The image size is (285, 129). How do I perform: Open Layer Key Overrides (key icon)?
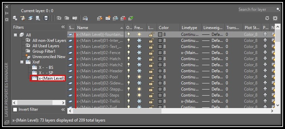point(23,18)
